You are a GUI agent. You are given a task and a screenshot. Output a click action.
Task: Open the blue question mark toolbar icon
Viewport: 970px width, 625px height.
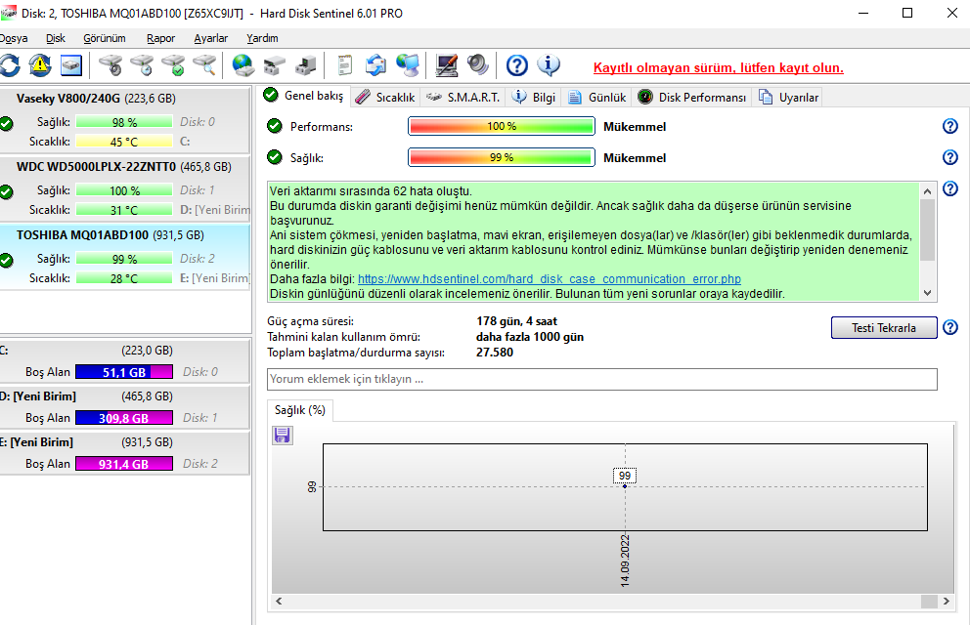pos(517,65)
